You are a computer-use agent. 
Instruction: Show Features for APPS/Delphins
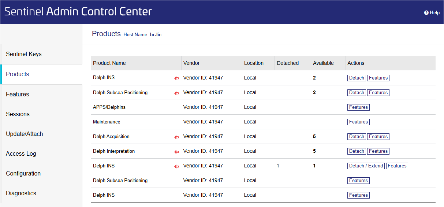click(x=358, y=107)
